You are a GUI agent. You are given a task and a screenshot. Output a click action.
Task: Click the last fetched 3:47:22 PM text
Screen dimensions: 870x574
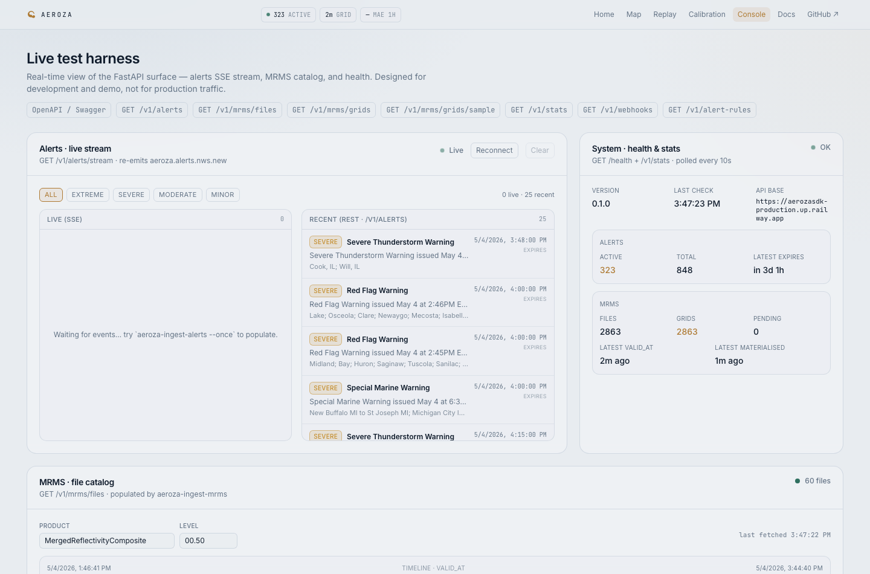click(x=785, y=535)
